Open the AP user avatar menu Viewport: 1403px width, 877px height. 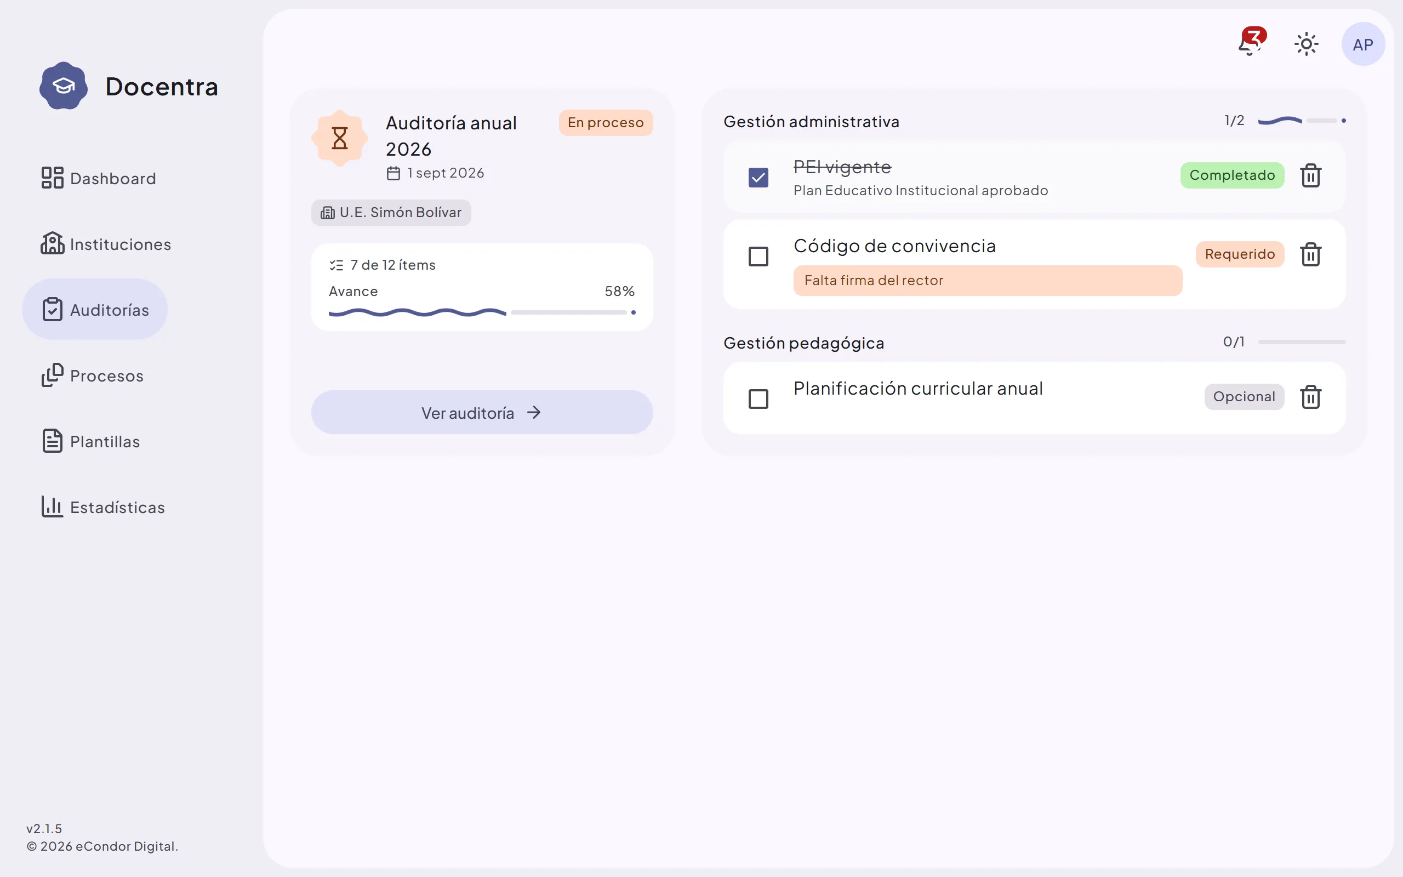point(1363,44)
